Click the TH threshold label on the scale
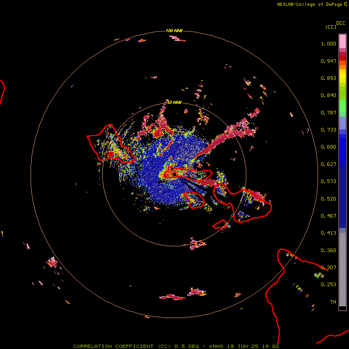Viewport: 349px width, 349px height. tap(333, 302)
